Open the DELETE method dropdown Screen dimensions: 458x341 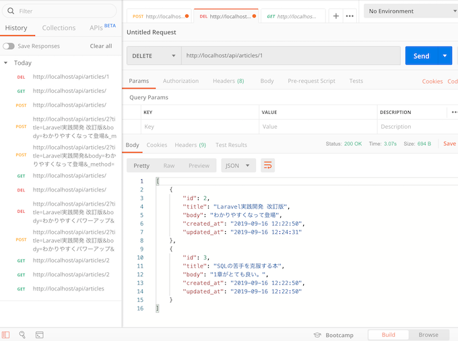coord(154,55)
